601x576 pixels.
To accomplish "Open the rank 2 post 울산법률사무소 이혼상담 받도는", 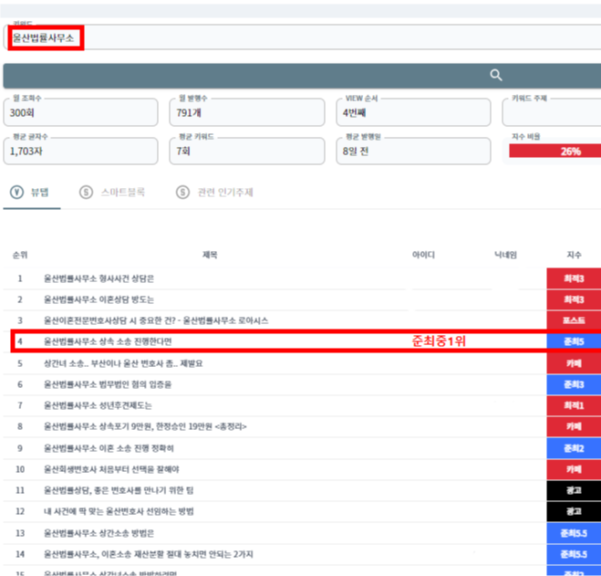I will point(99,298).
